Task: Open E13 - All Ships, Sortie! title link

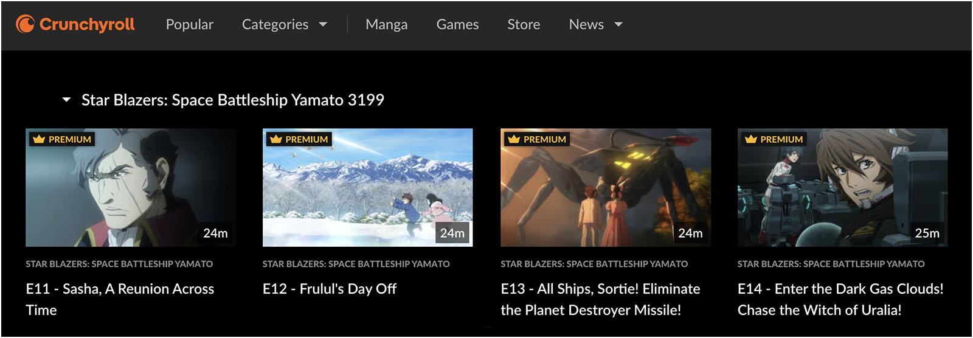Action: 600,299
